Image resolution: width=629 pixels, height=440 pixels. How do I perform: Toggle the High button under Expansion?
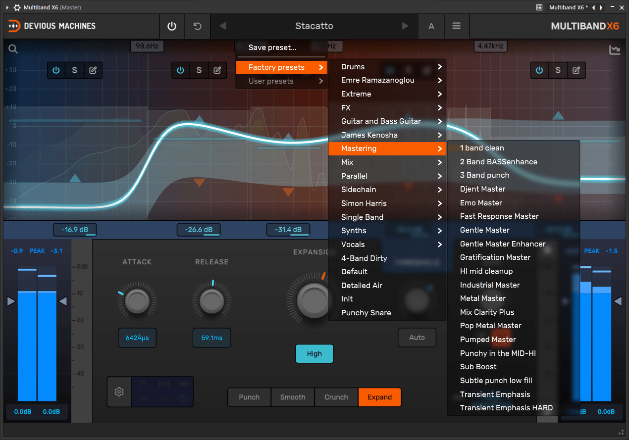point(314,354)
